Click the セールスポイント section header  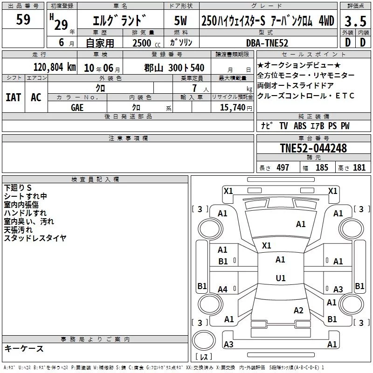tap(313, 54)
